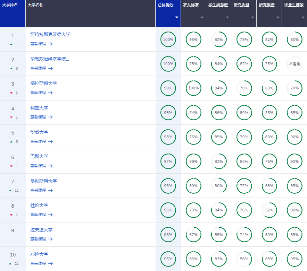Click 87% 研究质量 value for 伦敦政治经济学院

244,64
